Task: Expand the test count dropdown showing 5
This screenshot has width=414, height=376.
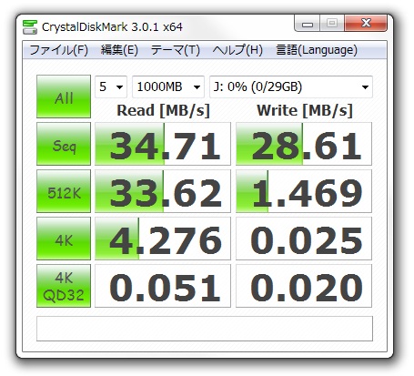Action: (111, 86)
